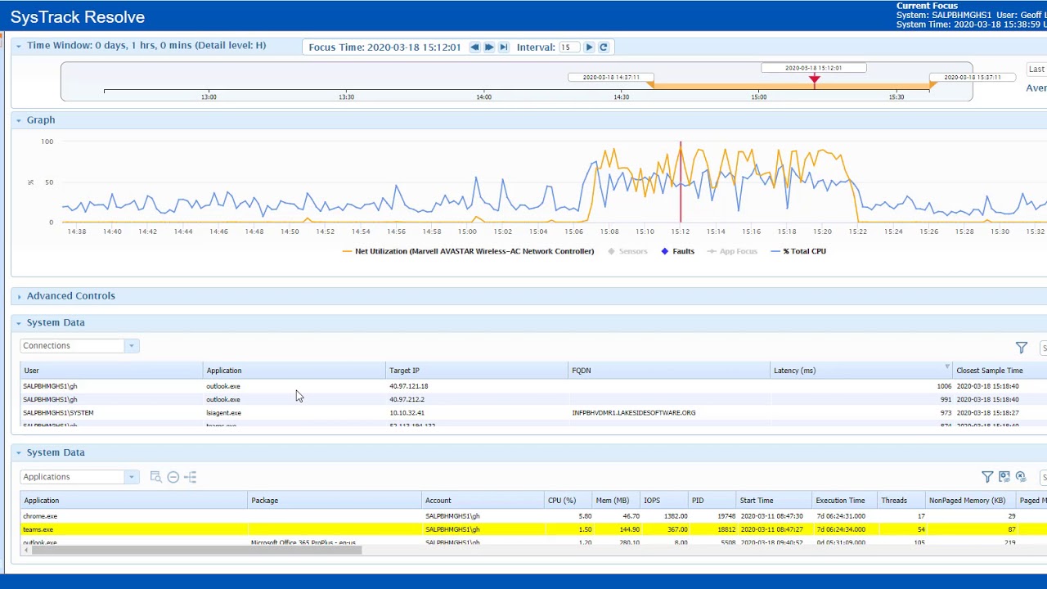Collapse the Connections System Data section
The width and height of the screenshot is (1047, 589).
pos(18,323)
